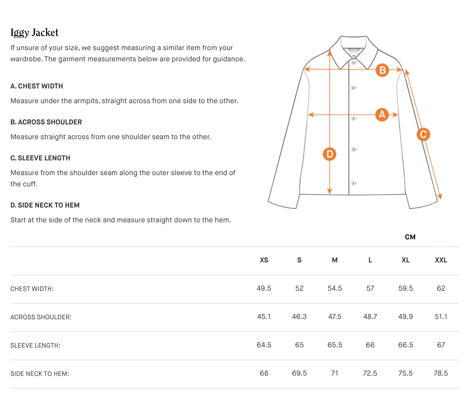The height and width of the screenshot is (398, 468).
Task: Click the bottom button on jacket illustration
Action: (x=354, y=183)
